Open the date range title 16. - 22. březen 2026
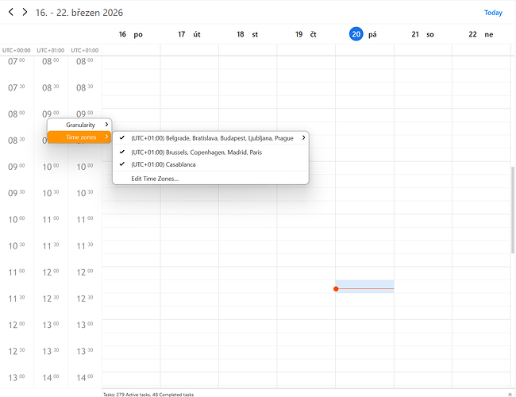The image size is (516, 397). 79,13
